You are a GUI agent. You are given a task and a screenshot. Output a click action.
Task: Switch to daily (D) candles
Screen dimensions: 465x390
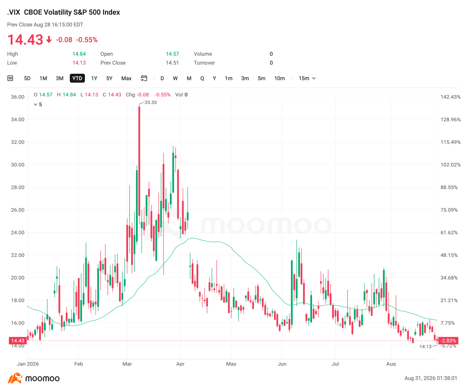click(162, 78)
